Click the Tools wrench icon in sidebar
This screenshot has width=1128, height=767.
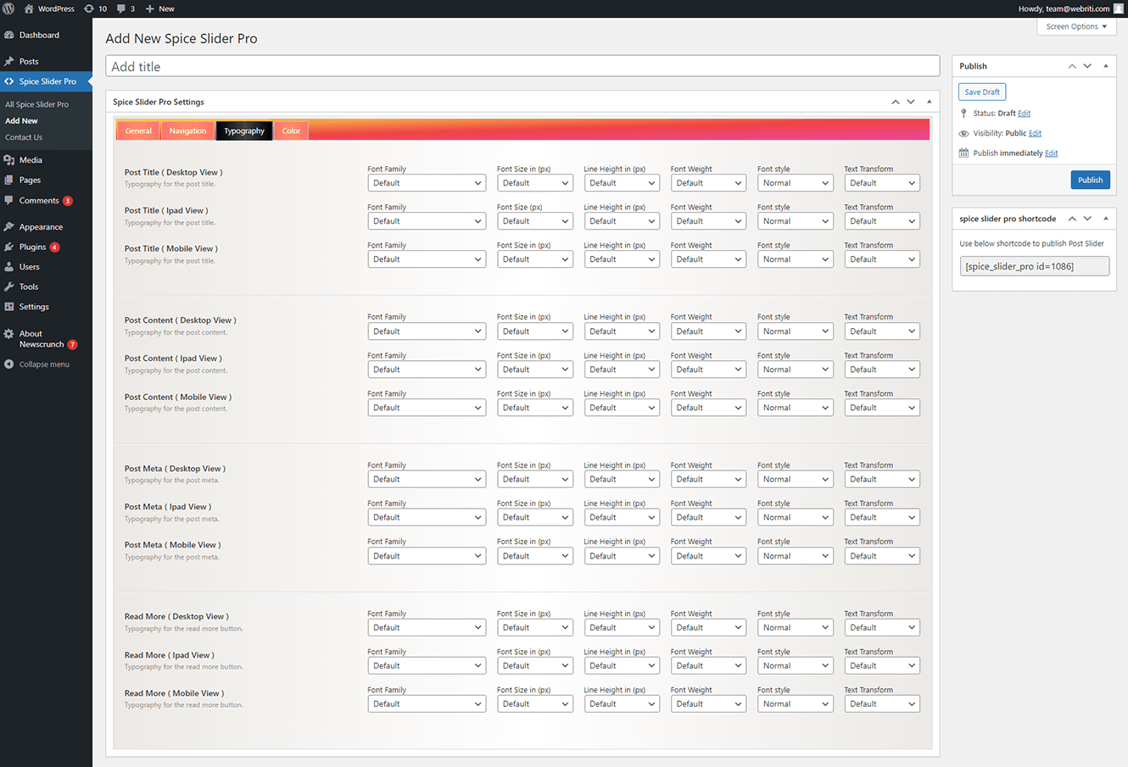[x=9, y=286]
